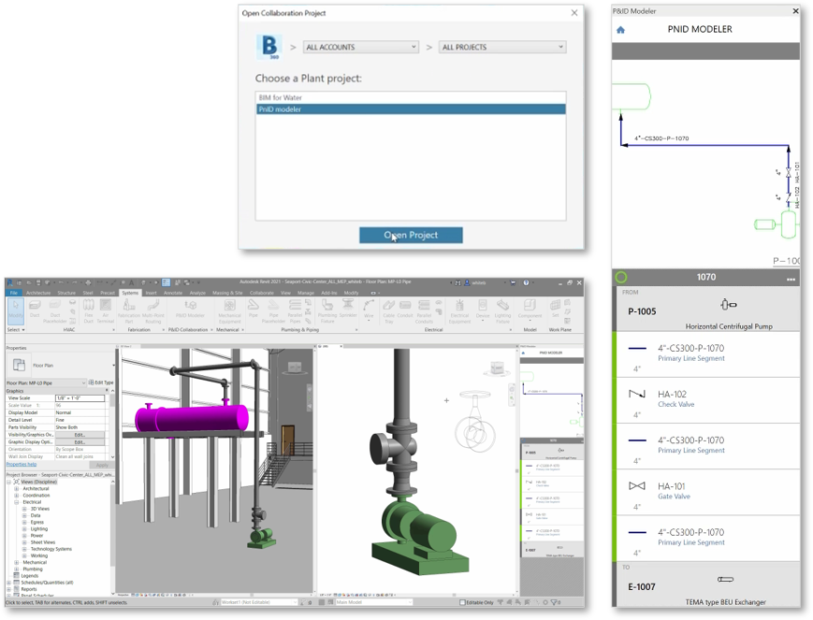Click the Lighting Fixture tool
813x620 pixels.
pyautogui.click(x=502, y=311)
